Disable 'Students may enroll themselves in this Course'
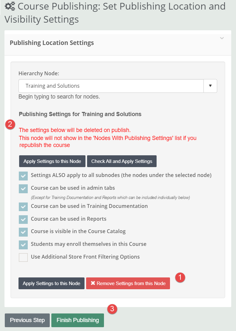 (23, 245)
